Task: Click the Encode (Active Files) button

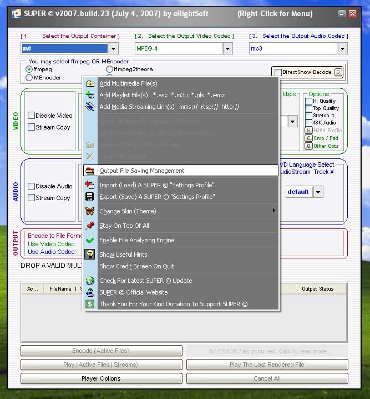Action: (x=102, y=351)
